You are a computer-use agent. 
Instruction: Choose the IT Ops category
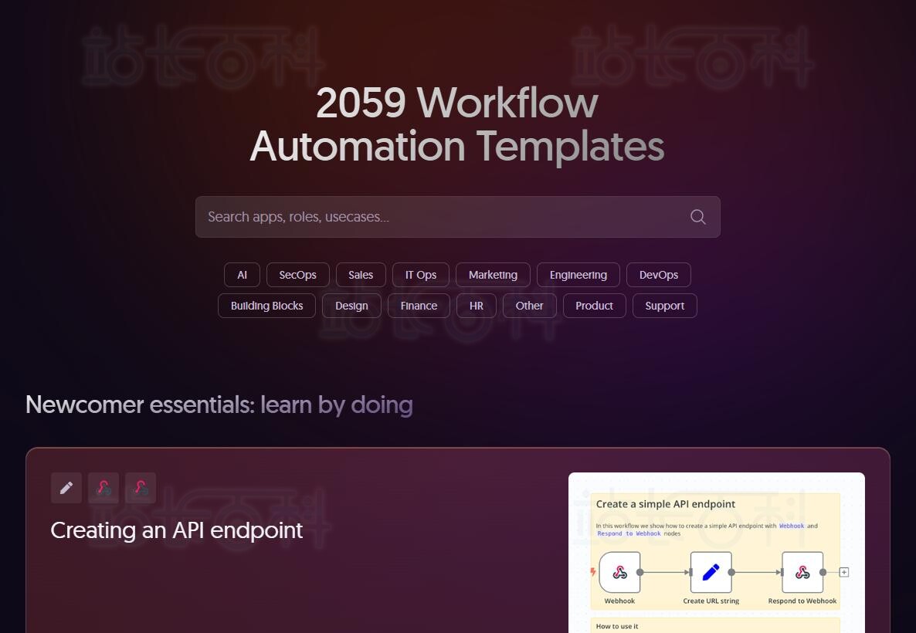(421, 275)
